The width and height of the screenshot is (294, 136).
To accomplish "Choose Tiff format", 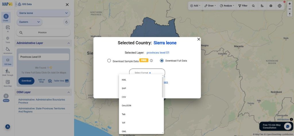I will coord(141,123).
